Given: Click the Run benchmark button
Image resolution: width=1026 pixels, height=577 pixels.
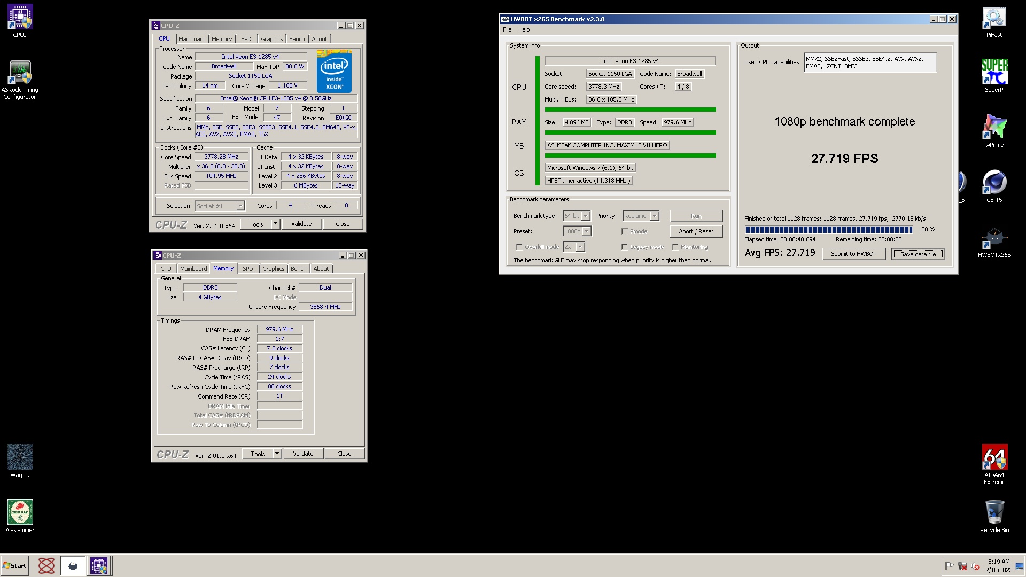Looking at the screenshot, I should 696,216.
